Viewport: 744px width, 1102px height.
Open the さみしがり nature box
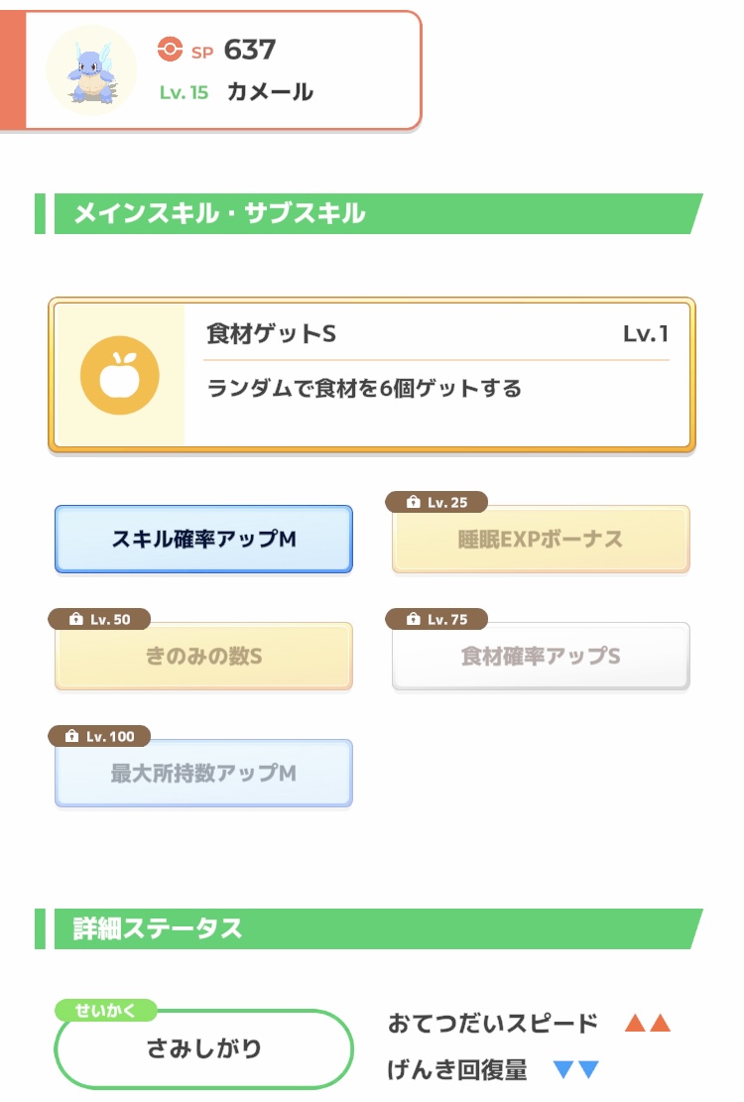coord(203,1048)
